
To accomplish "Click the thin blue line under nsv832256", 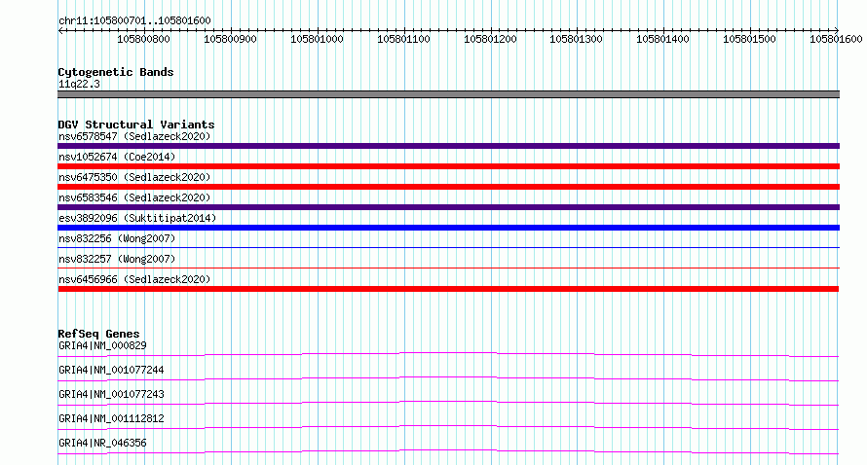I will pyautogui.click(x=448, y=247).
